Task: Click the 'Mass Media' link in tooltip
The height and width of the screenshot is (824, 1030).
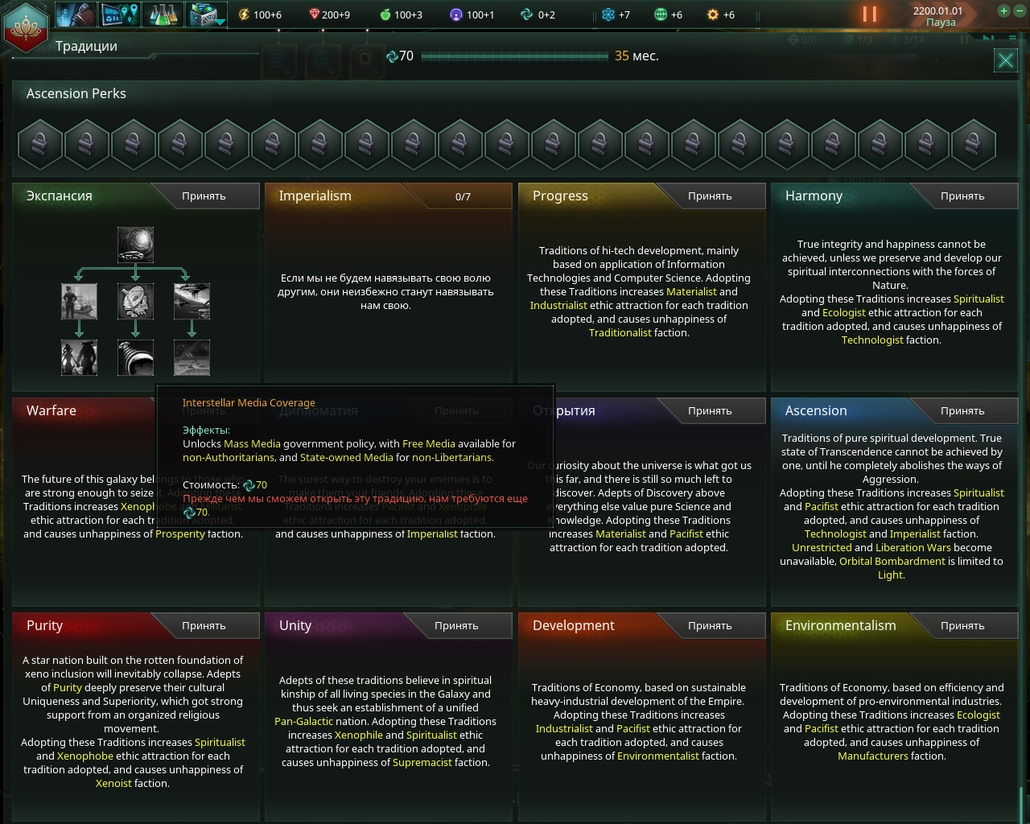Action: 252,443
